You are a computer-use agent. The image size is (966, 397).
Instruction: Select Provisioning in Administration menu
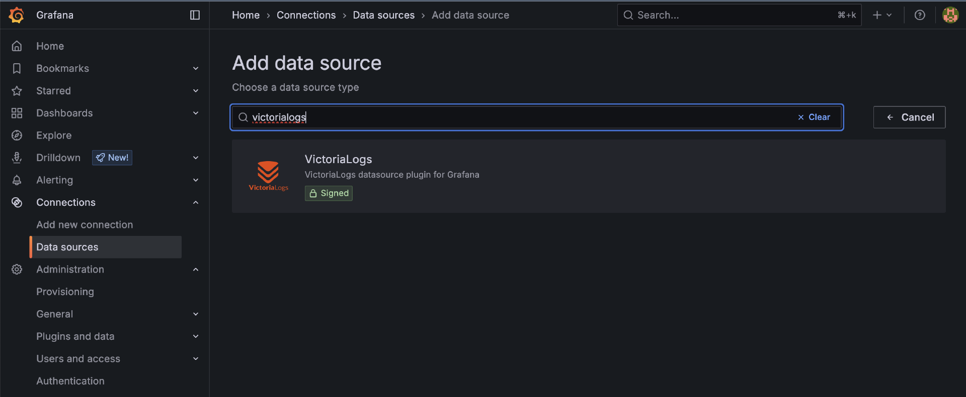(x=65, y=292)
